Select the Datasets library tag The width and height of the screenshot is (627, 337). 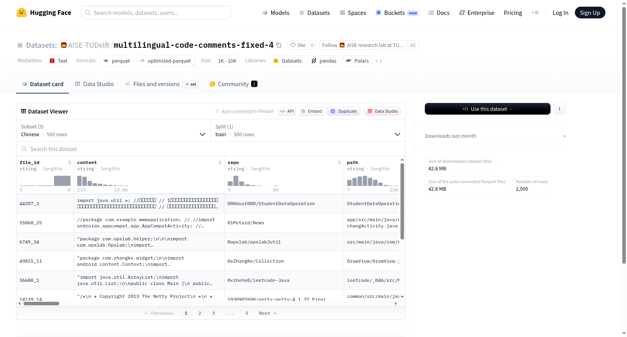[x=287, y=61]
